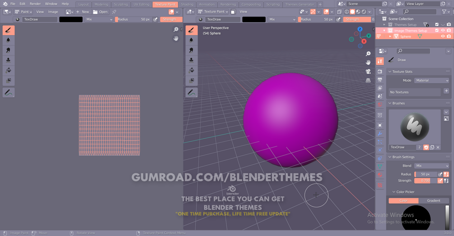
Task: Open the Object Data green triangle tab icon
Action: 380,167
